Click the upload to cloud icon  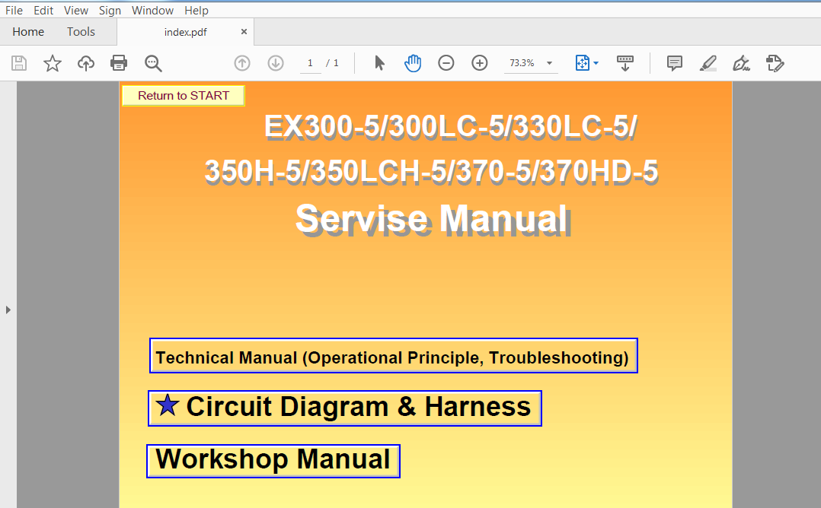point(86,63)
